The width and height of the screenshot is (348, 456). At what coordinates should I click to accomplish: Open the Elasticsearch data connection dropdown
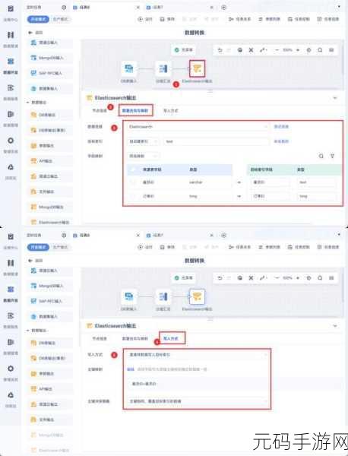pos(198,127)
